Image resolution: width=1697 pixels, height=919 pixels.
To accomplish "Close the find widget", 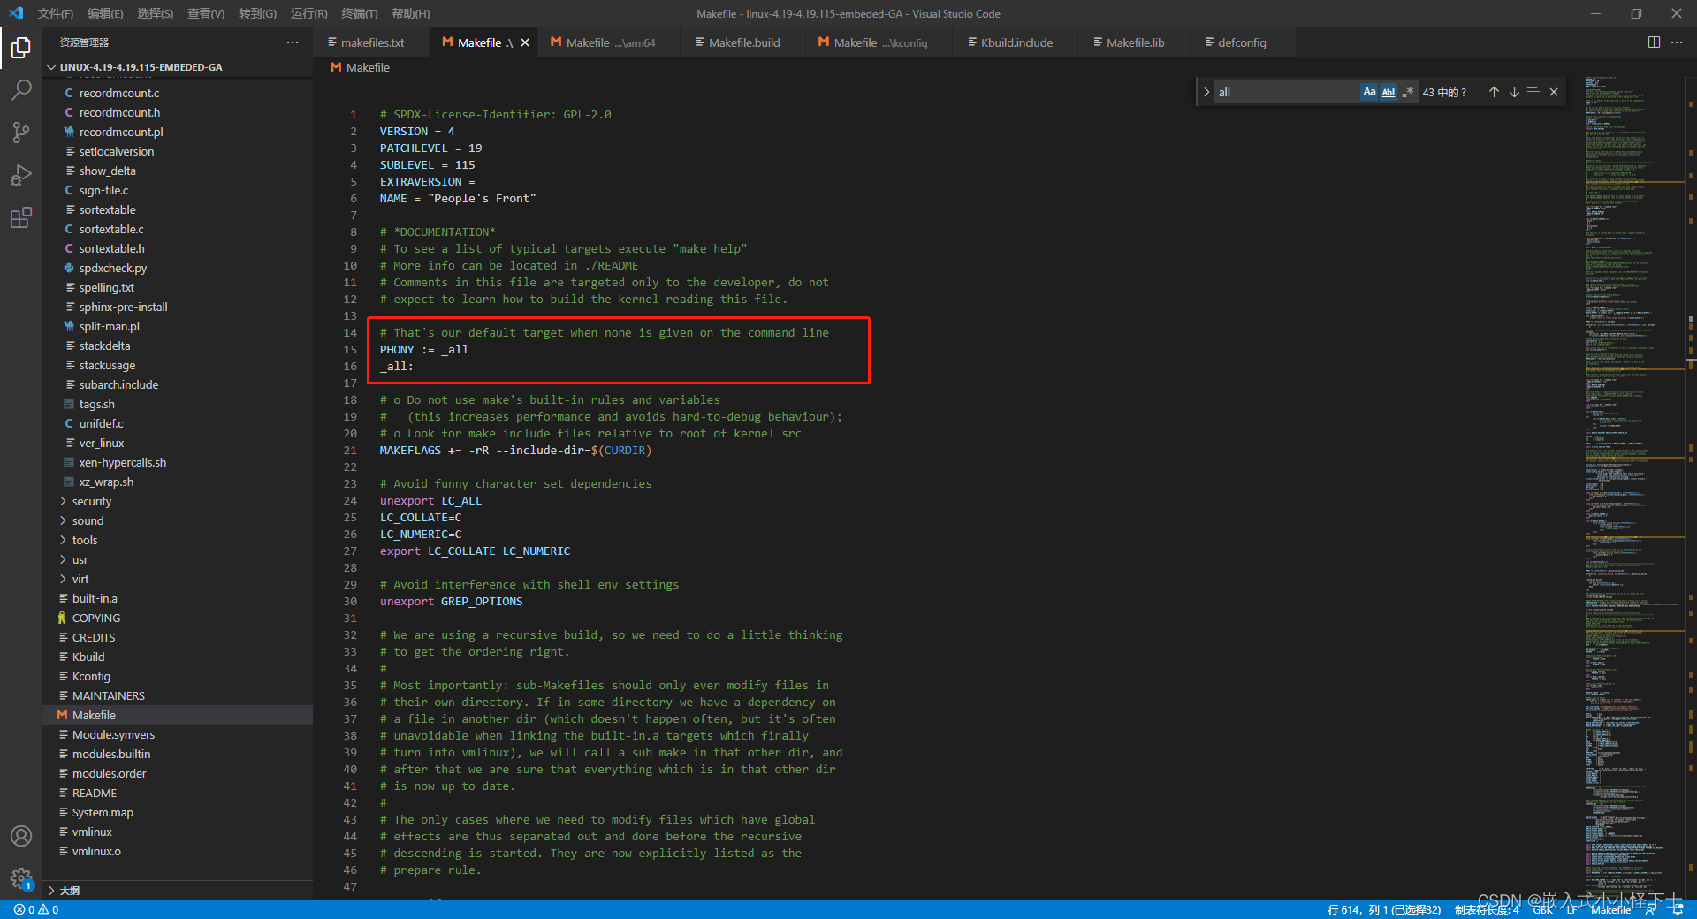I will [x=1554, y=92].
